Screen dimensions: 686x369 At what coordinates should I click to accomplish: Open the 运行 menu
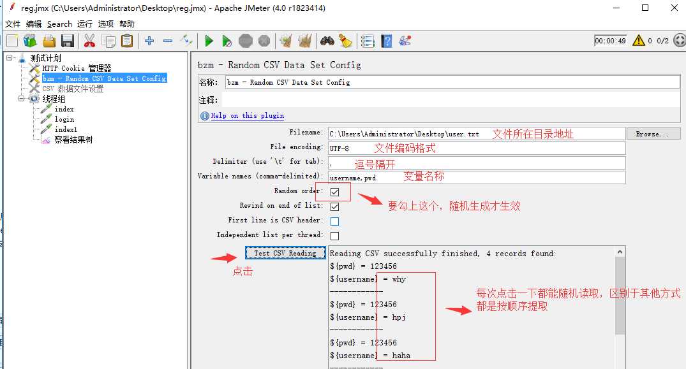coord(85,24)
